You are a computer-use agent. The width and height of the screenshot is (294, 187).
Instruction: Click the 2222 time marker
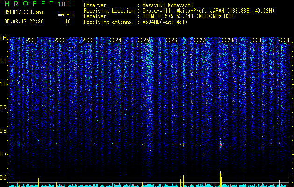click(x=60, y=40)
